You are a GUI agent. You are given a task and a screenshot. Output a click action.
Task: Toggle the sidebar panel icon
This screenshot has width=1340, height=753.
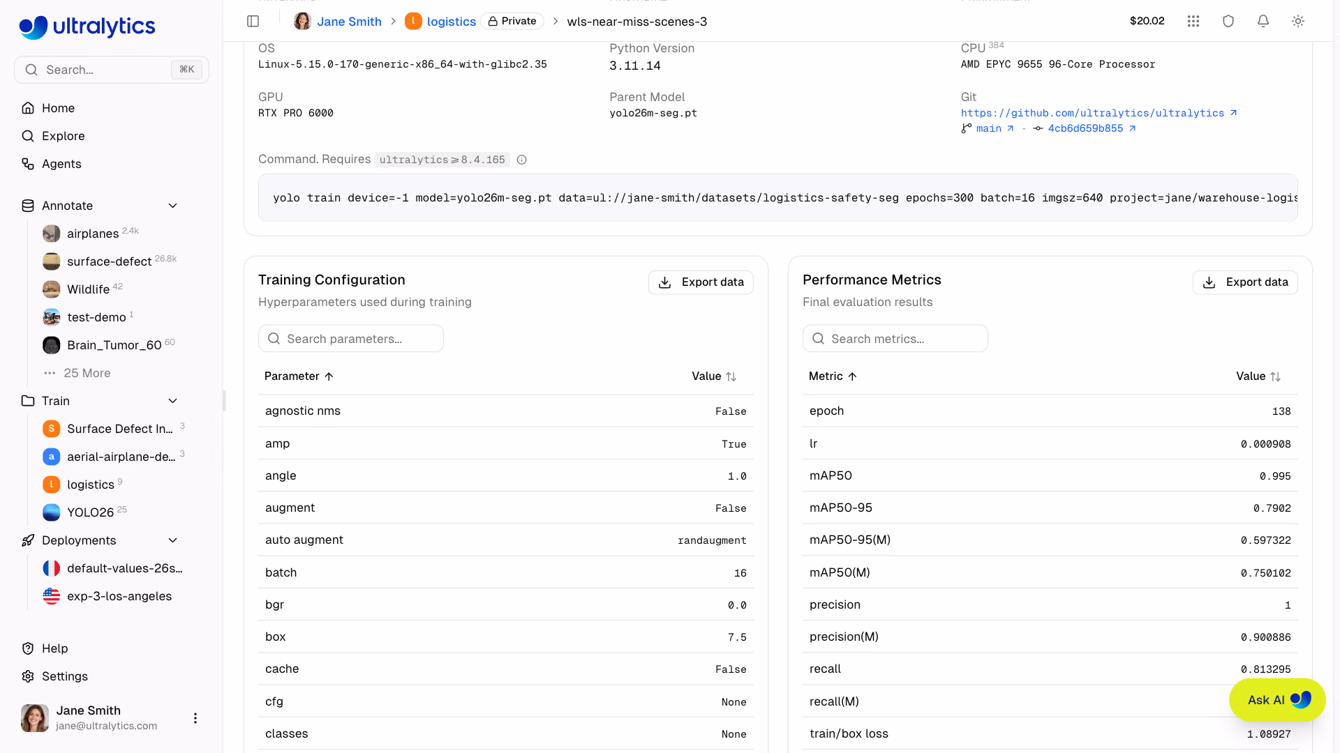(x=253, y=22)
